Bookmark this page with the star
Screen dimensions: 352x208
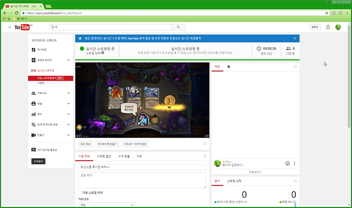point(327,13)
